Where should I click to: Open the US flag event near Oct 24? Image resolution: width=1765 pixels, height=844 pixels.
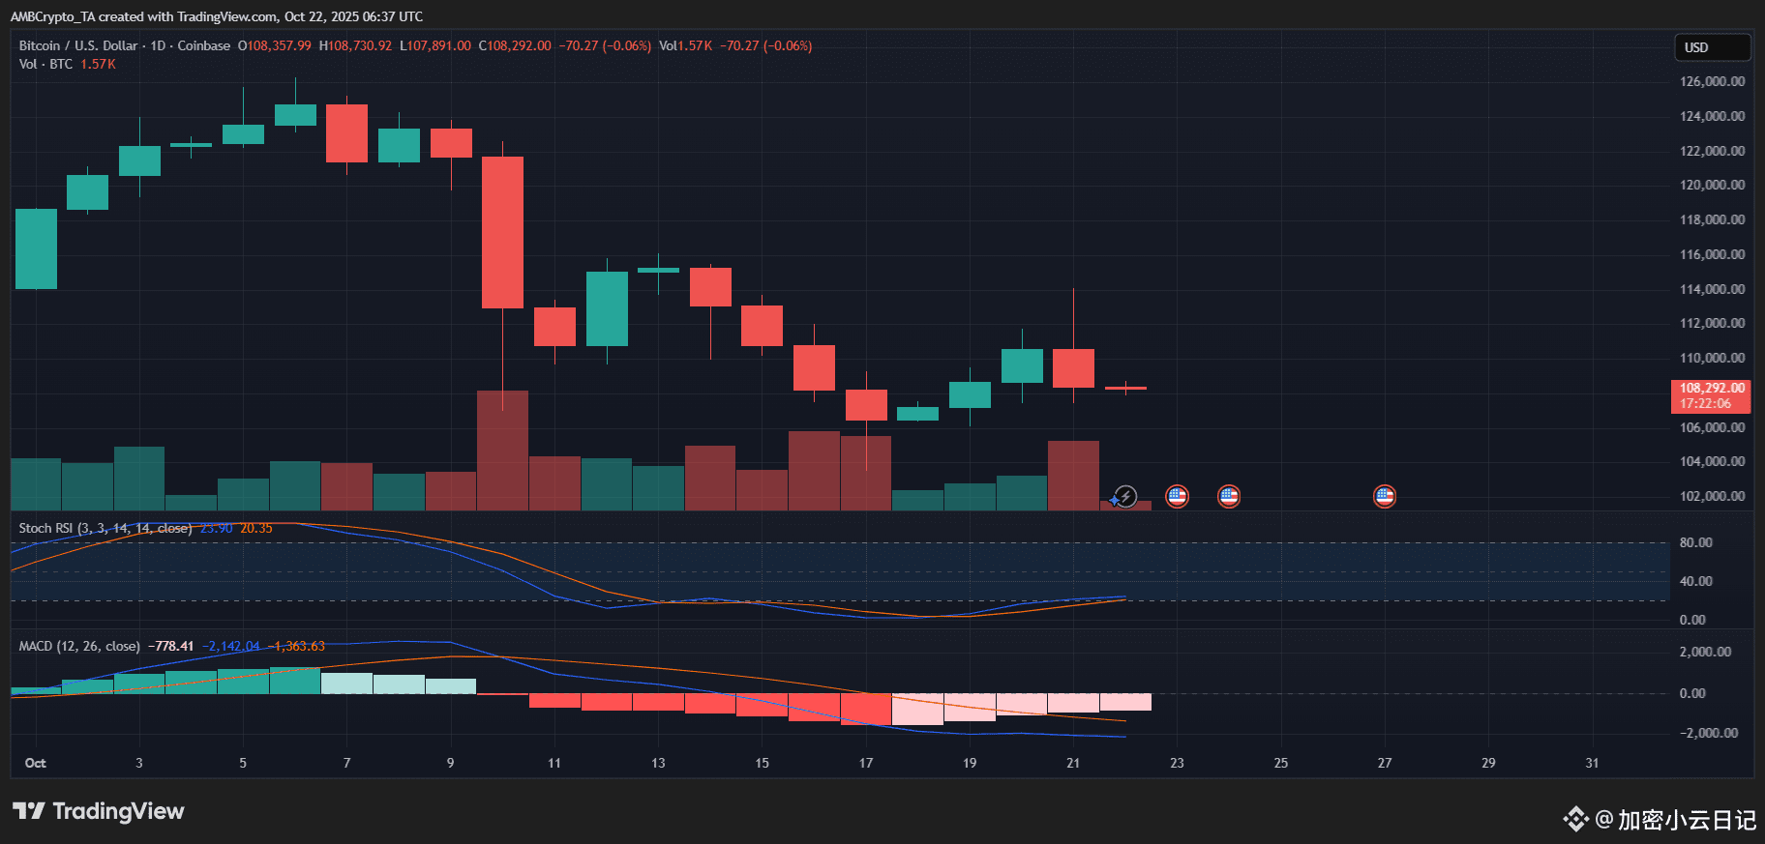[x=1229, y=496]
